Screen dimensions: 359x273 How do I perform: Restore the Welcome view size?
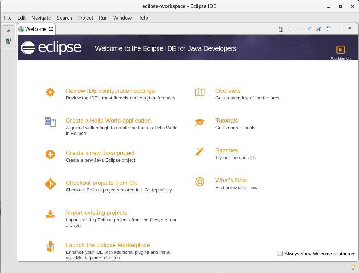click(x=349, y=28)
